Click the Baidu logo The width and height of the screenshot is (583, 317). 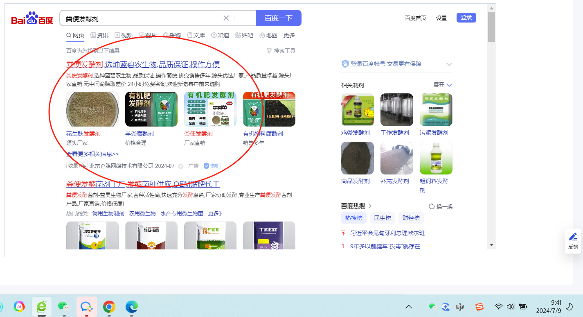pyautogui.click(x=32, y=18)
